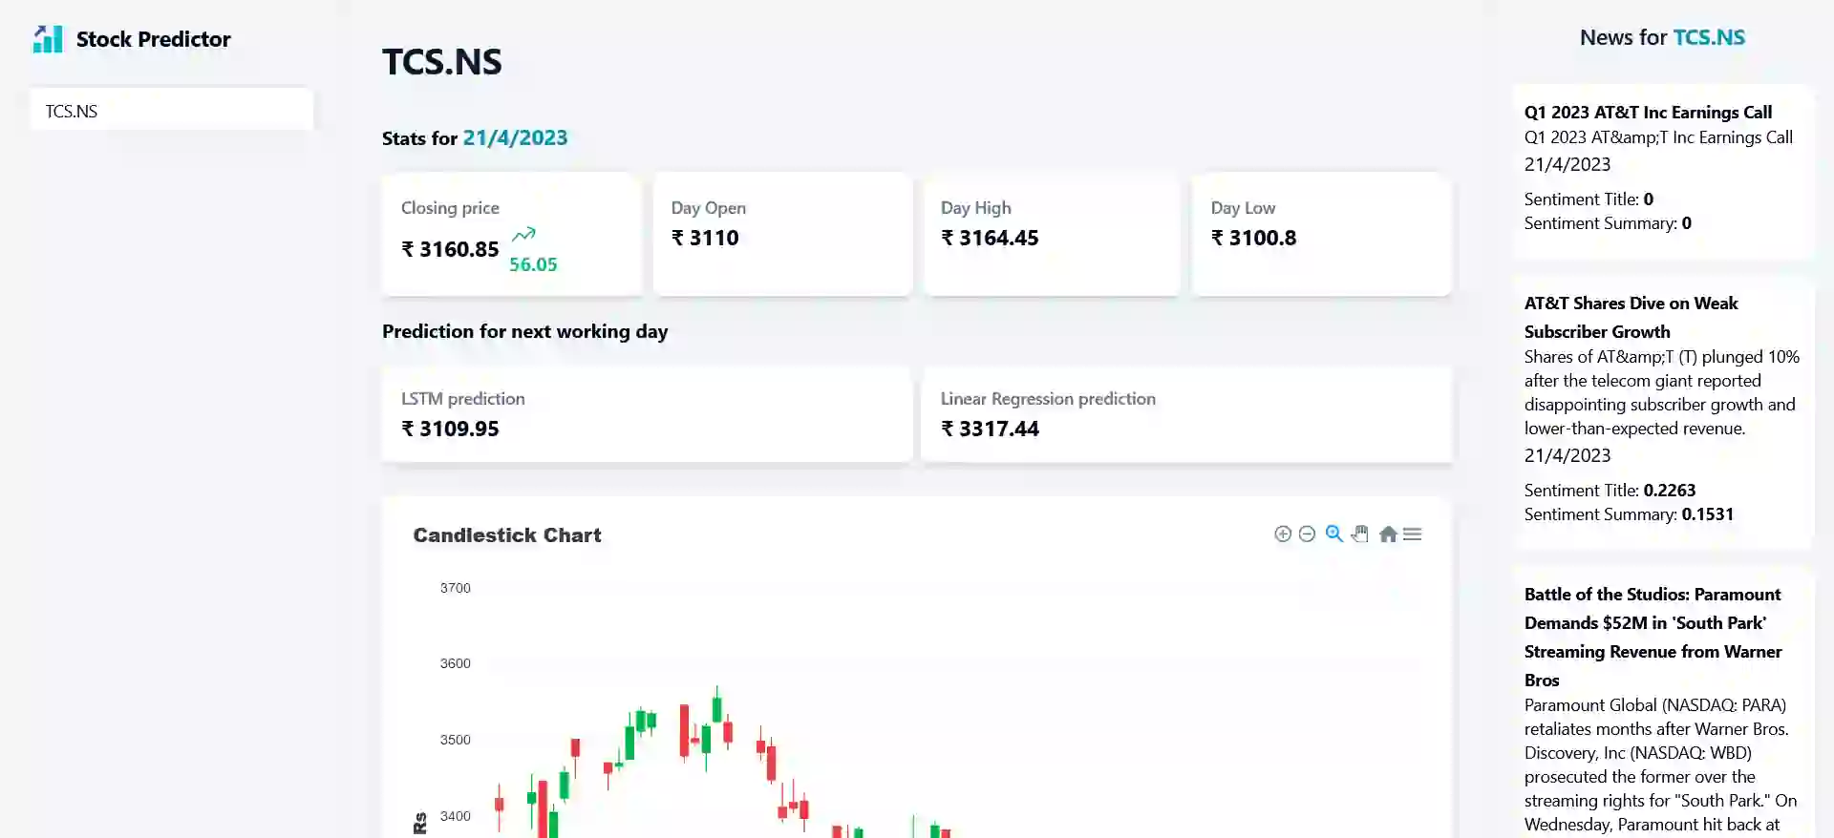This screenshot has width=1834, height=838.
Task: Open the Q1 2023 AT&T Earnings Call article
Action: pyautogui.click(x=1648, y=113)
